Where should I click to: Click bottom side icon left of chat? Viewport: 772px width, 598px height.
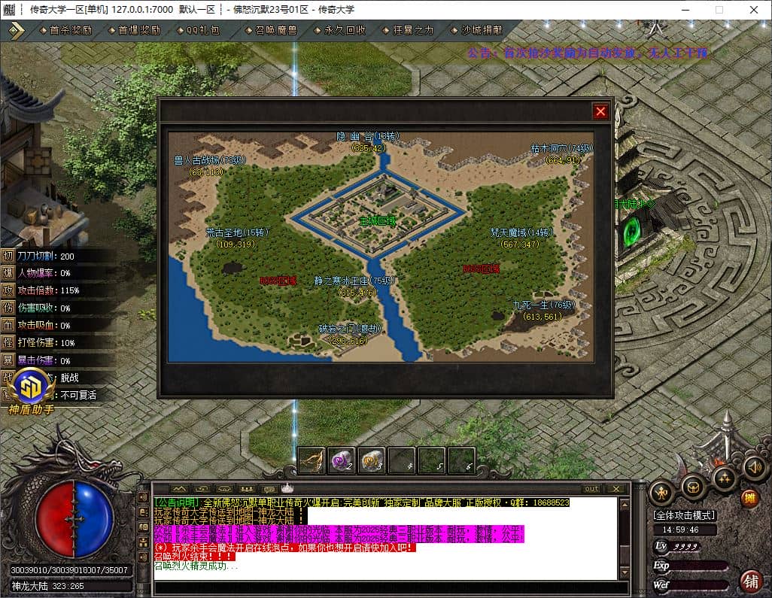click(x=143, y=557)
